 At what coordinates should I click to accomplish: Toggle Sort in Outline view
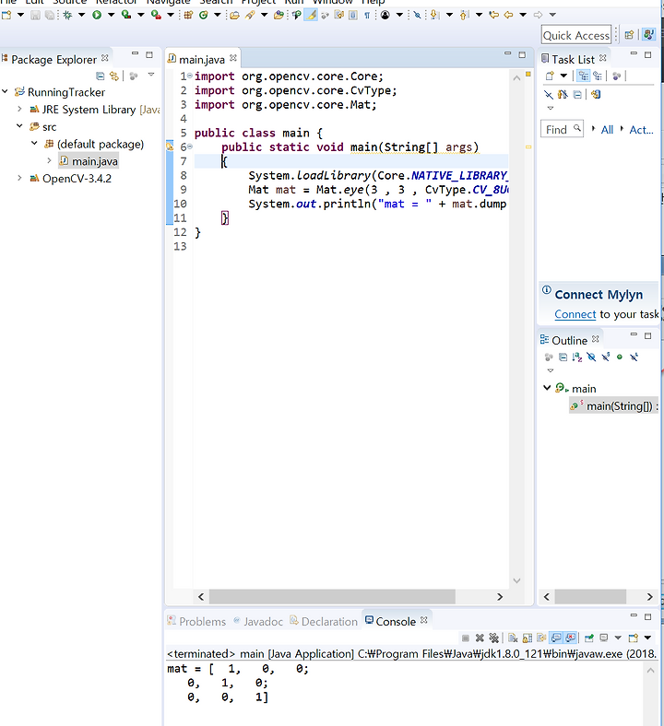tap(577, 357)
